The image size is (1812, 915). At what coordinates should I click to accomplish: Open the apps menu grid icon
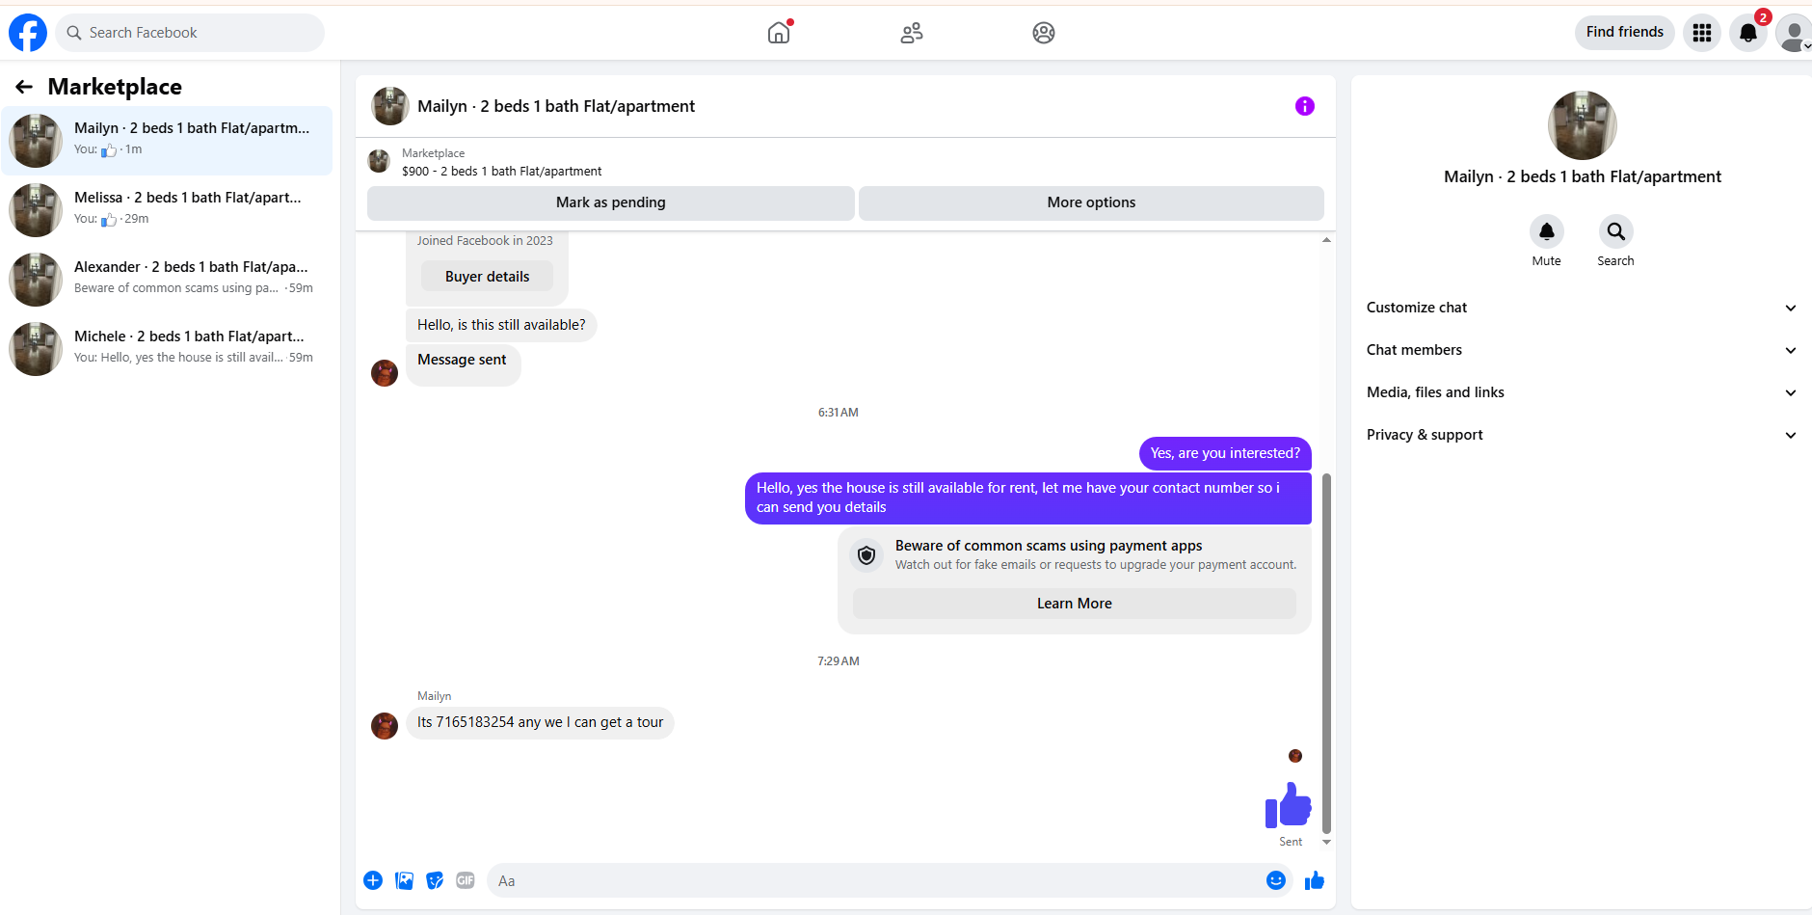click(1702, 33)
